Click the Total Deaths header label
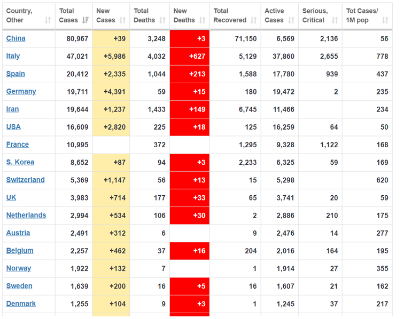404x319 pixels. pyautogui.click(x=144, y=15)
